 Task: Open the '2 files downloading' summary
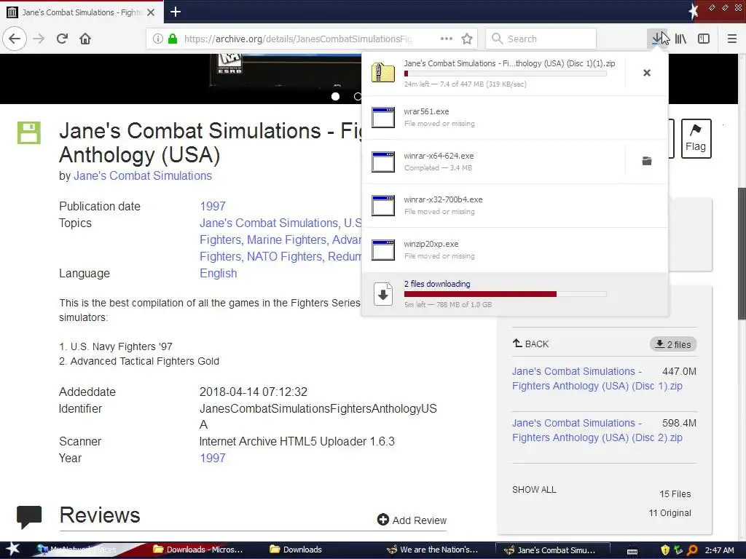[x=515, y=294]
